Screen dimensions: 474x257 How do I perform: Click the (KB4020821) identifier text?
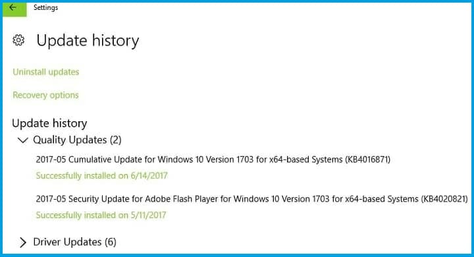[444, 199]
